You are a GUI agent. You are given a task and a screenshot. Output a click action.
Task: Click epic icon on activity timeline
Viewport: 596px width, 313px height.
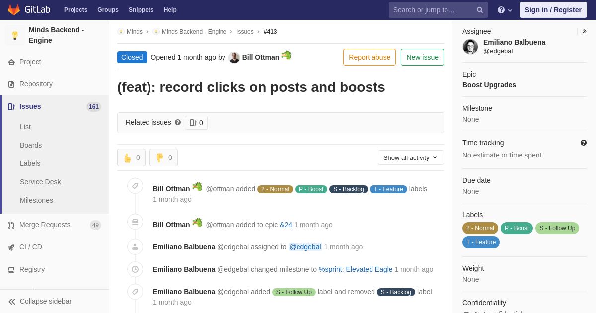coord(135,222)
